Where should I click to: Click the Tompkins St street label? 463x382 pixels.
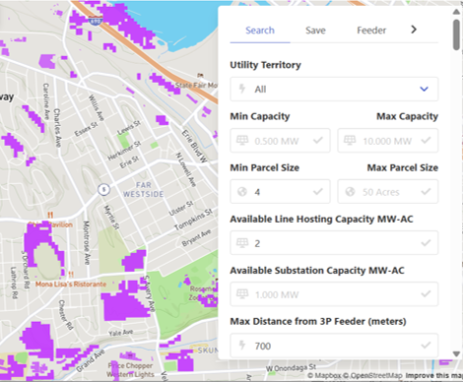point(193,220)
